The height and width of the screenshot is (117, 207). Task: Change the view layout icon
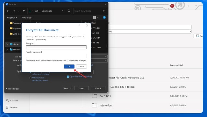[94, 17]
